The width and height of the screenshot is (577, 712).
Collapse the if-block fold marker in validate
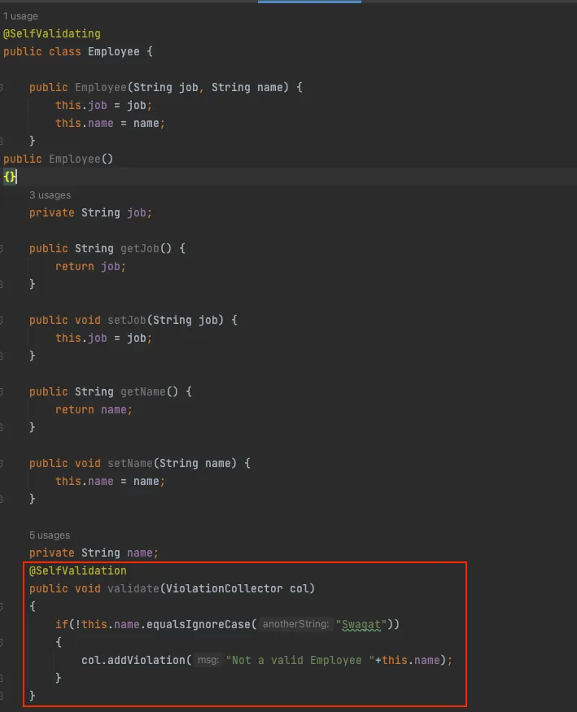[2, 642]
